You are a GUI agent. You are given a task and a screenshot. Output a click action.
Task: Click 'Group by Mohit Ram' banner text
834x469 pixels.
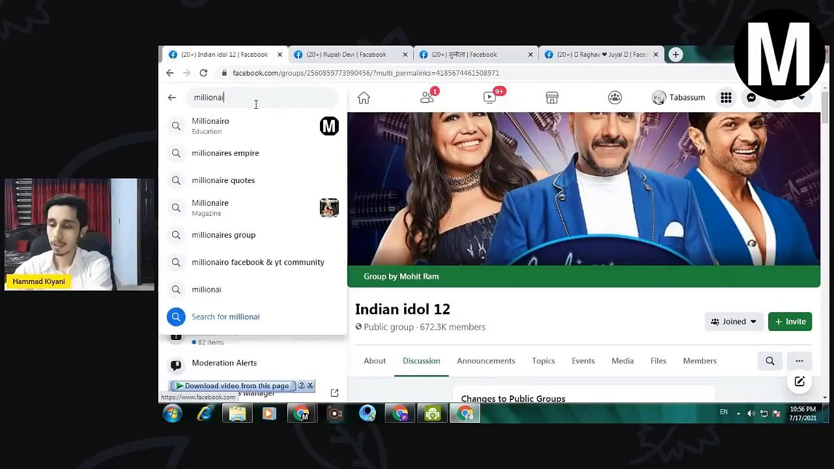(401, 276)
